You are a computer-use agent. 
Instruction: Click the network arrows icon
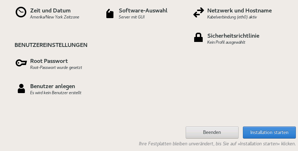pyautogui.click(x=198, y=13)
